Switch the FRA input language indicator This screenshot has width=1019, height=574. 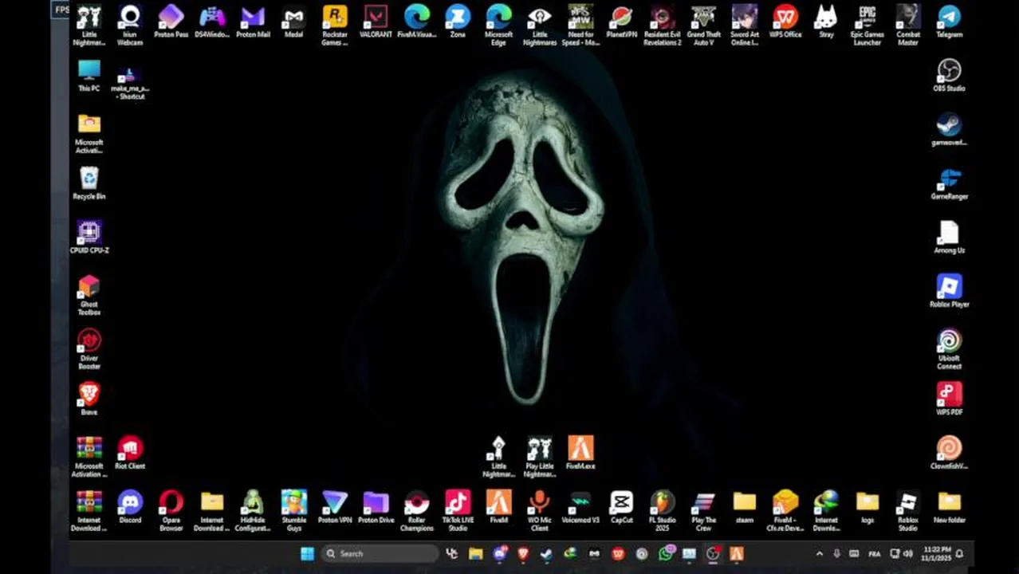tap(874, 553)
